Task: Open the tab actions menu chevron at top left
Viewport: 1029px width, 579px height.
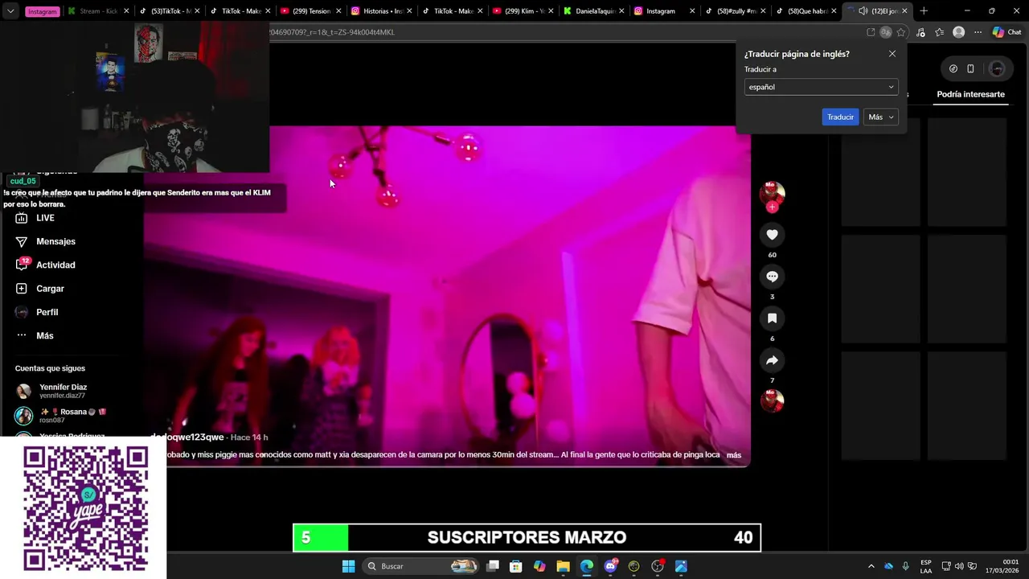Action: 10,11
